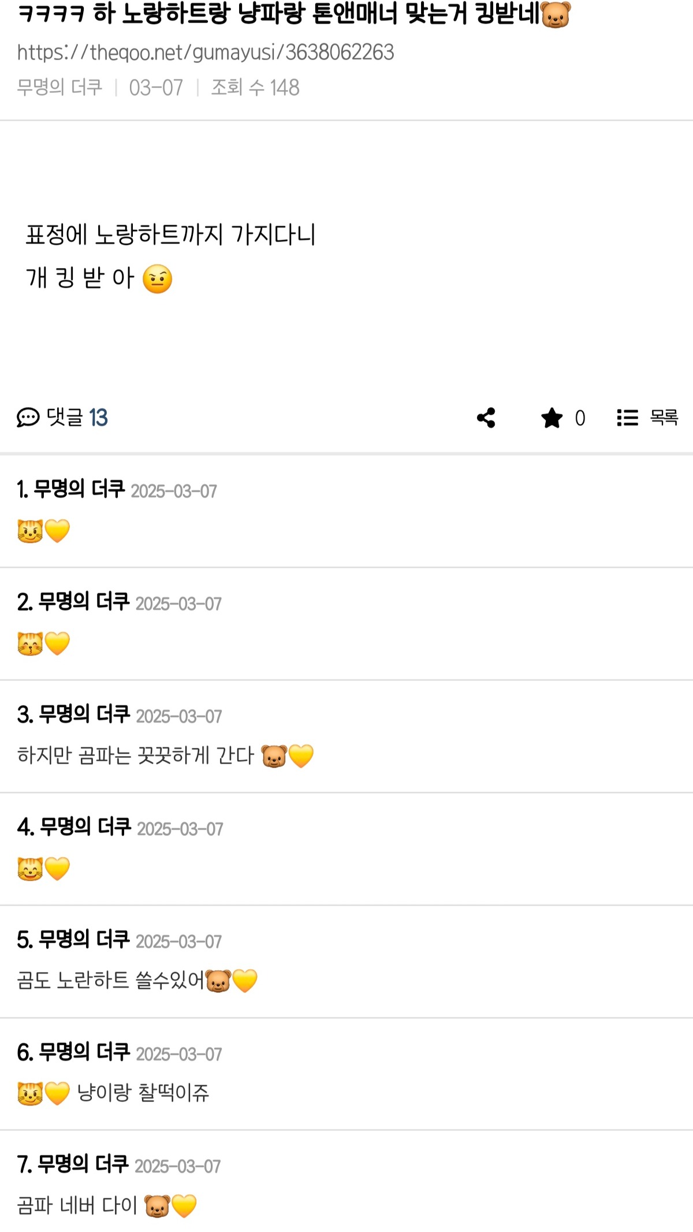Tap the share icon

point(486,418)
